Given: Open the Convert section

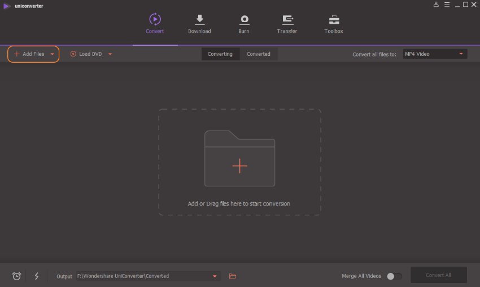Looking at the screenshot, I should (x=155, y=23).
